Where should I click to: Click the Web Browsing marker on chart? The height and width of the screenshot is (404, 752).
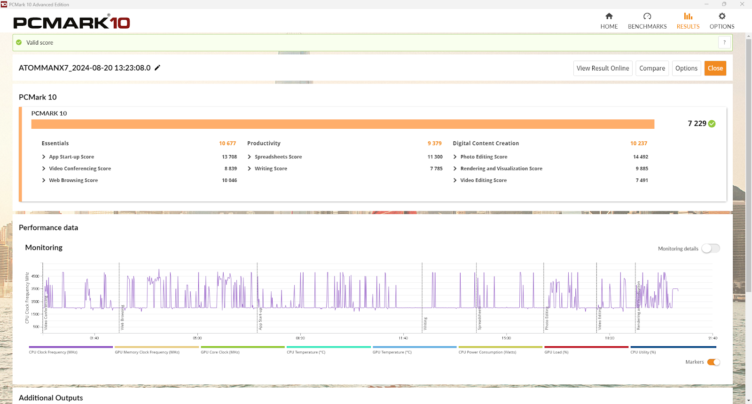(x=123, y=318)
